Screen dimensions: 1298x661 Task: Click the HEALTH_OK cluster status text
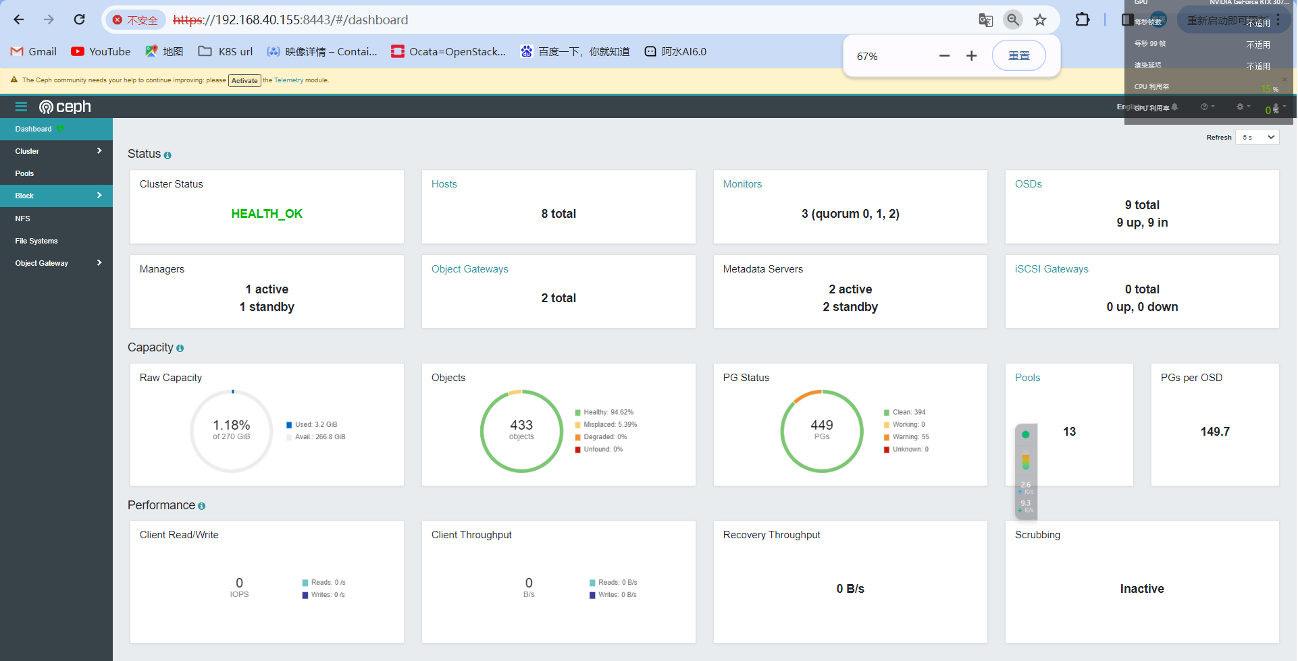coord(267,214)
